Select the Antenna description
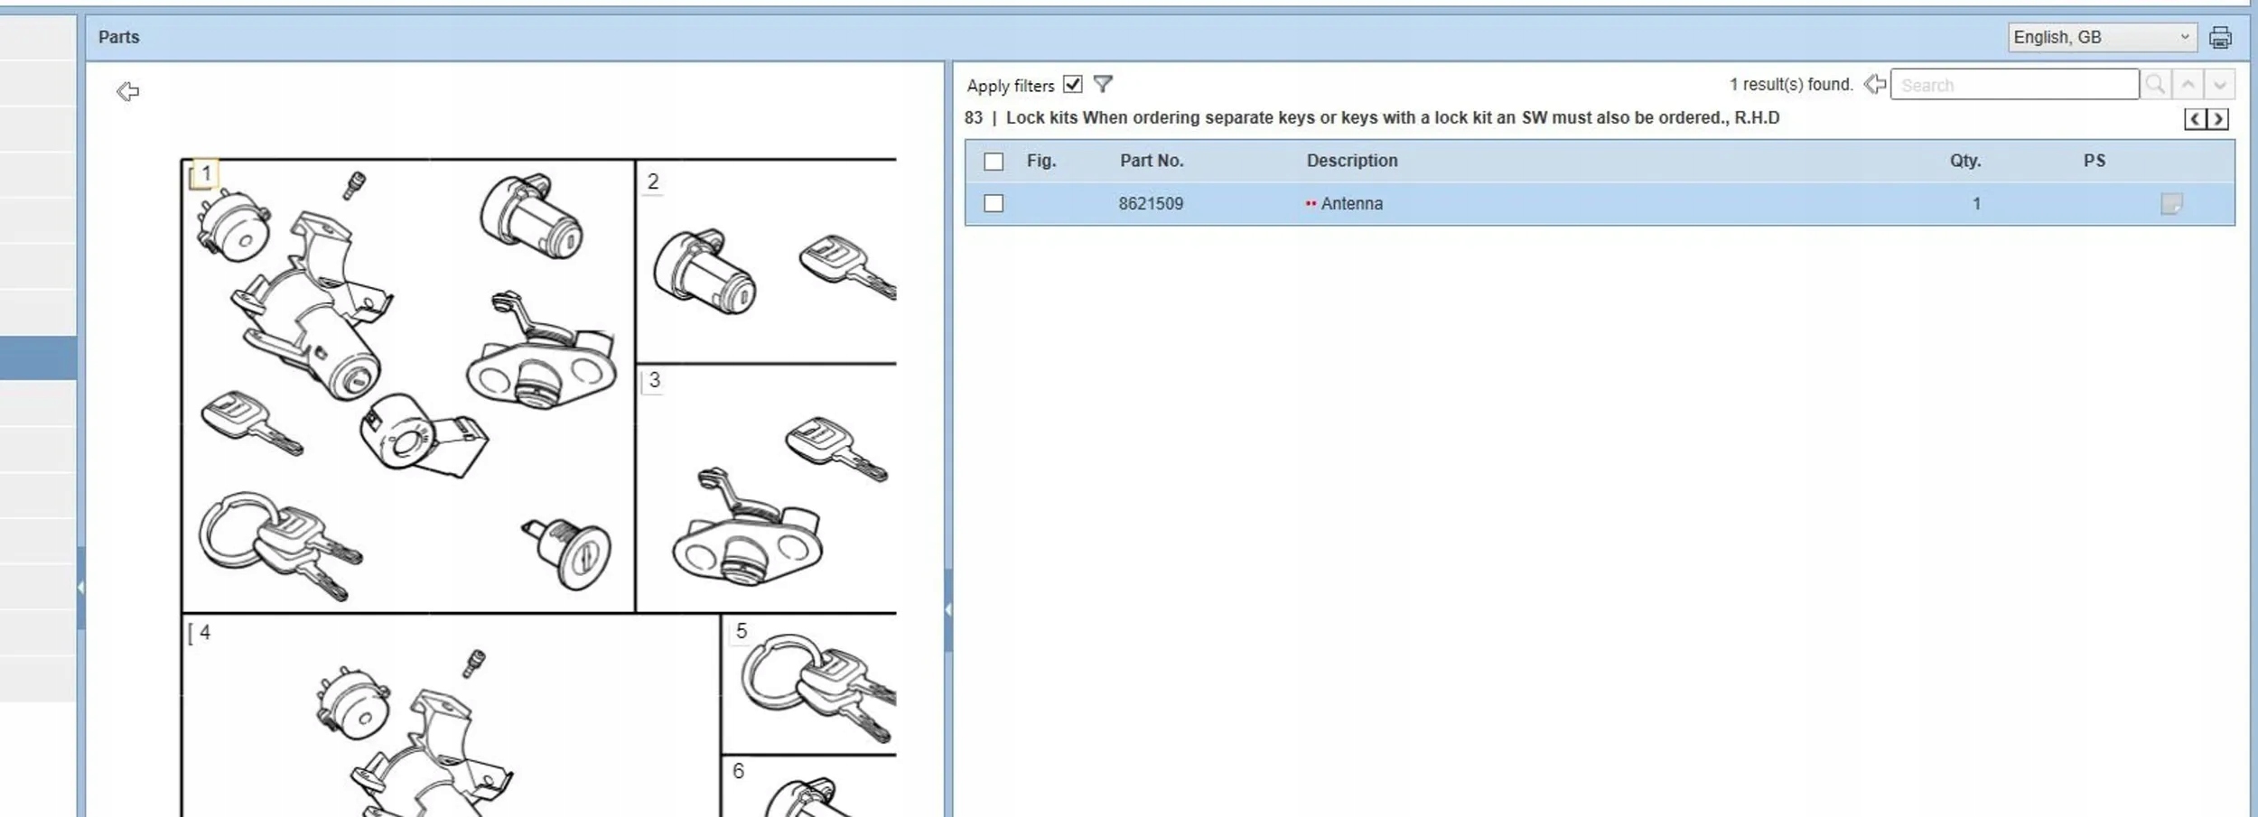Image resolution: width=2258 pixels, height=817 pixels. point(1351,204)
